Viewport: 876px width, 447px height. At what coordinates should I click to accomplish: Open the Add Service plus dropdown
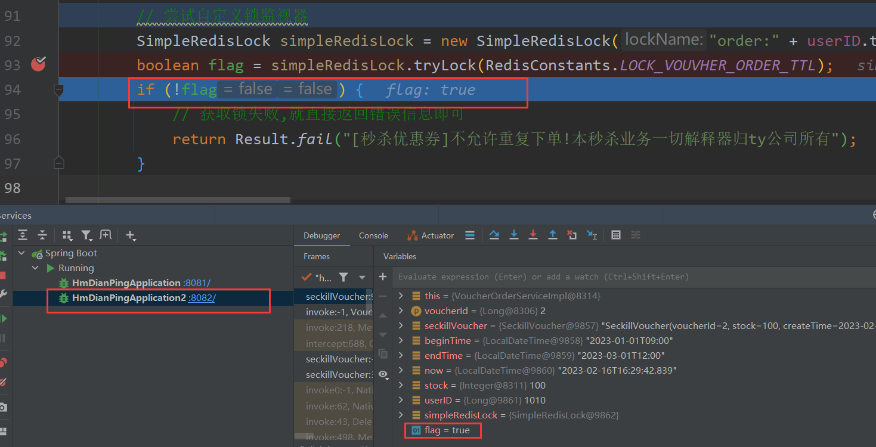(131, 236)
